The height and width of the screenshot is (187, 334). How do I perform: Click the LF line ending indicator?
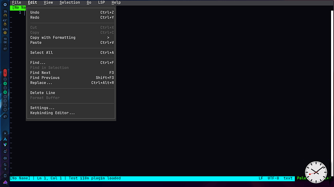261,178
